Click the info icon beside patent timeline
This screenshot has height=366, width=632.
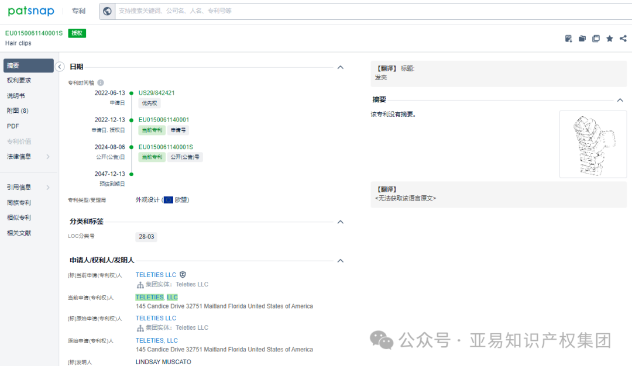pyautogui.click(x=101, y=82)
